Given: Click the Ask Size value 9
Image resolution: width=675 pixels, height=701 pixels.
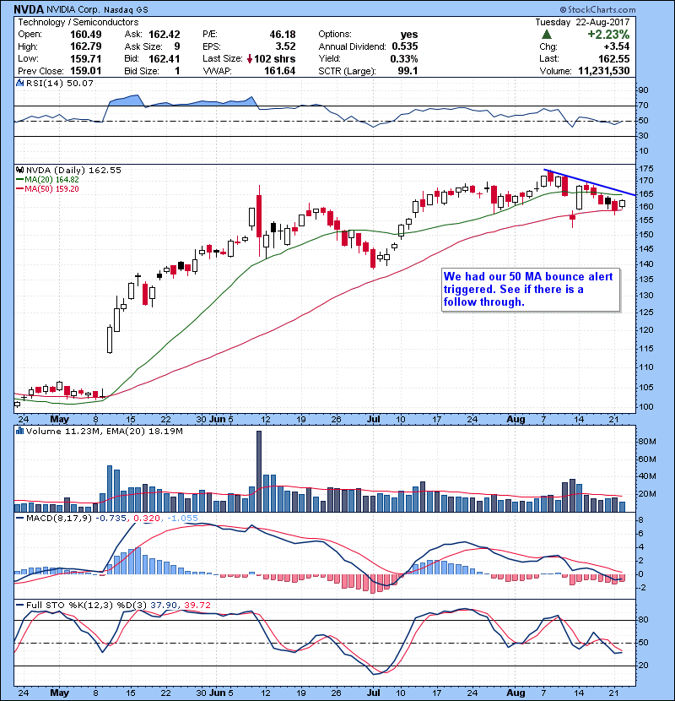Looking at the screenshot, I should coord(177,46).
